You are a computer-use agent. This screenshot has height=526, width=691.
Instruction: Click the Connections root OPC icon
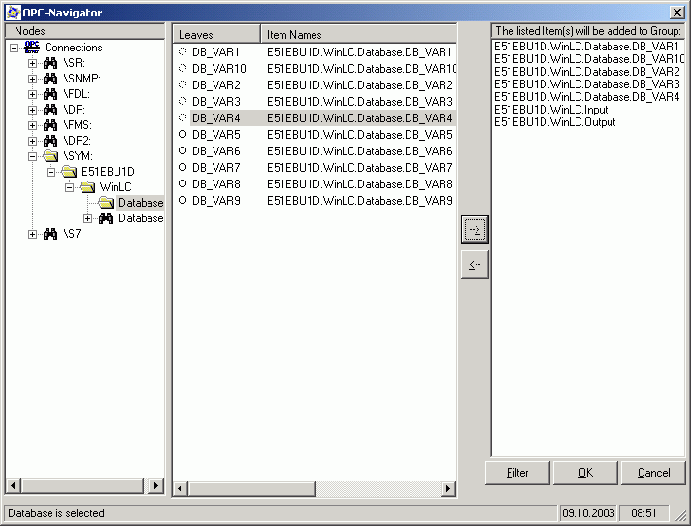[32, 48]
